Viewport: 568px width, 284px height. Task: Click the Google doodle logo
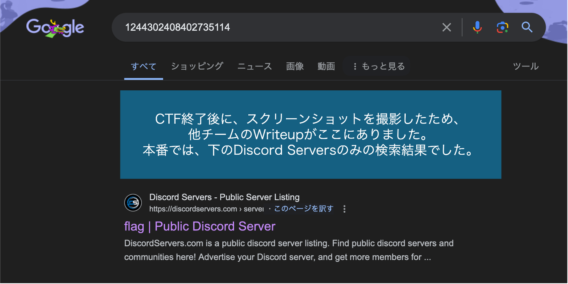point(55,28)
